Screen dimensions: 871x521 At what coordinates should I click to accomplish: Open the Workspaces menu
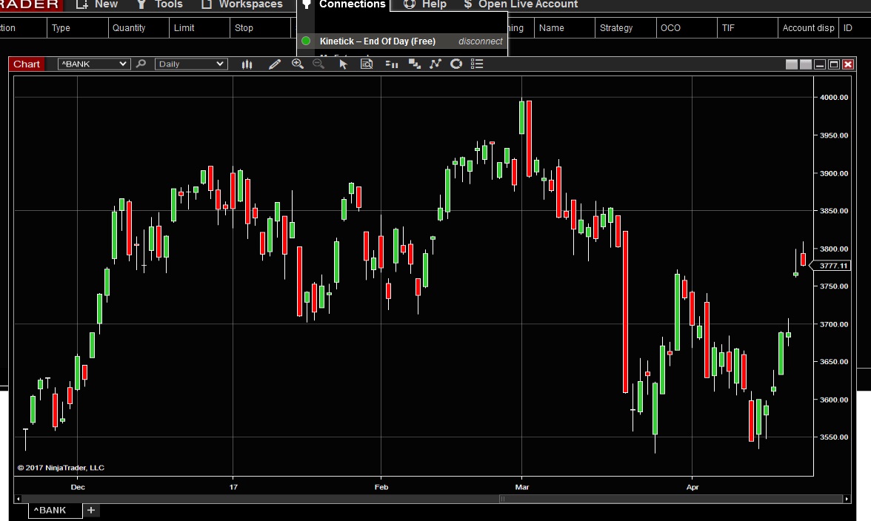coord(242,4)
